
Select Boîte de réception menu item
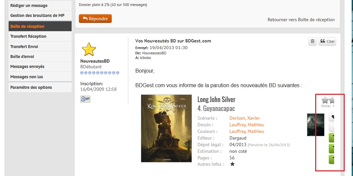point(40,26)
